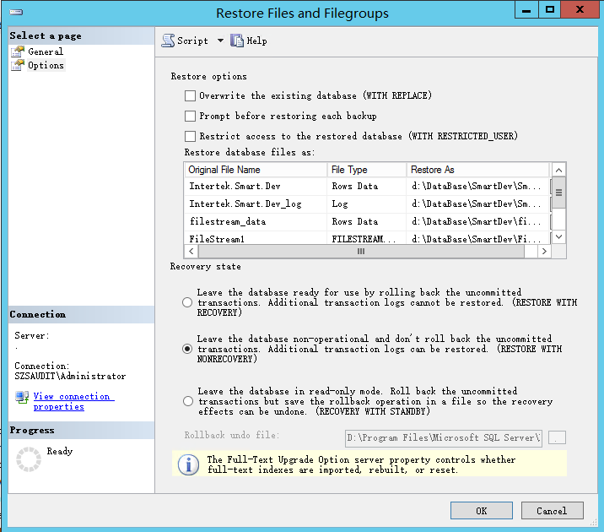604x532 pixels.
Task: Click the window system menu icon
Action: (16, 12)
